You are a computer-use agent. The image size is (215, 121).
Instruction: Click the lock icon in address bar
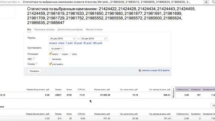tap(206, 2)
